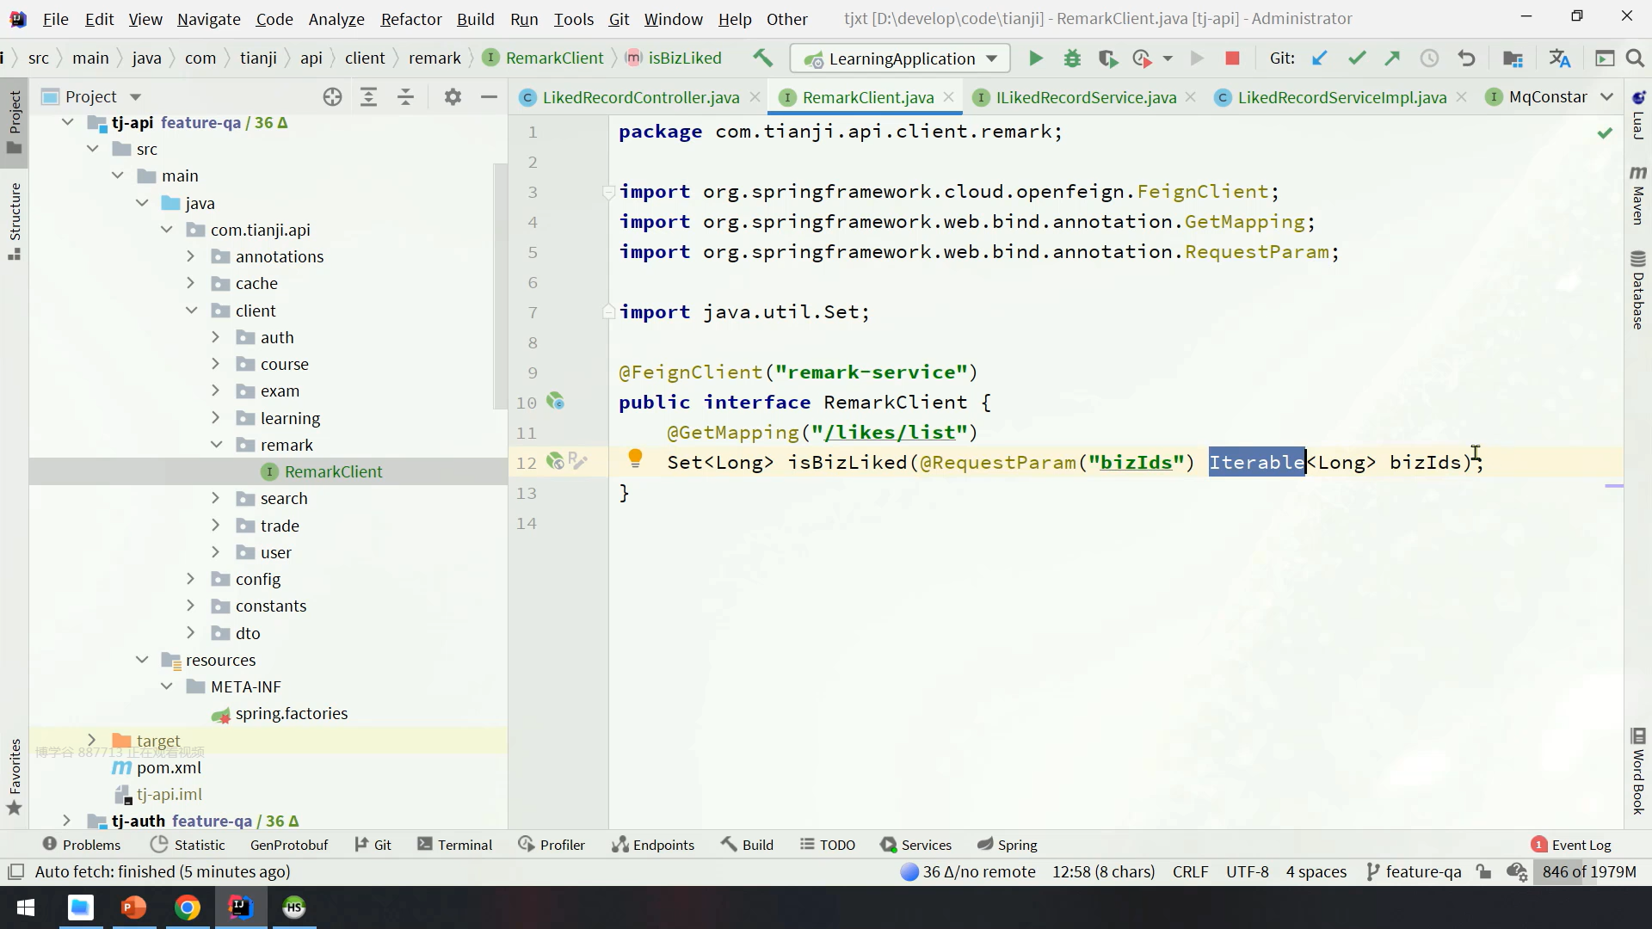Collapse all in Project panel
Screen dimensions: 1652x929
pos(405,97)
